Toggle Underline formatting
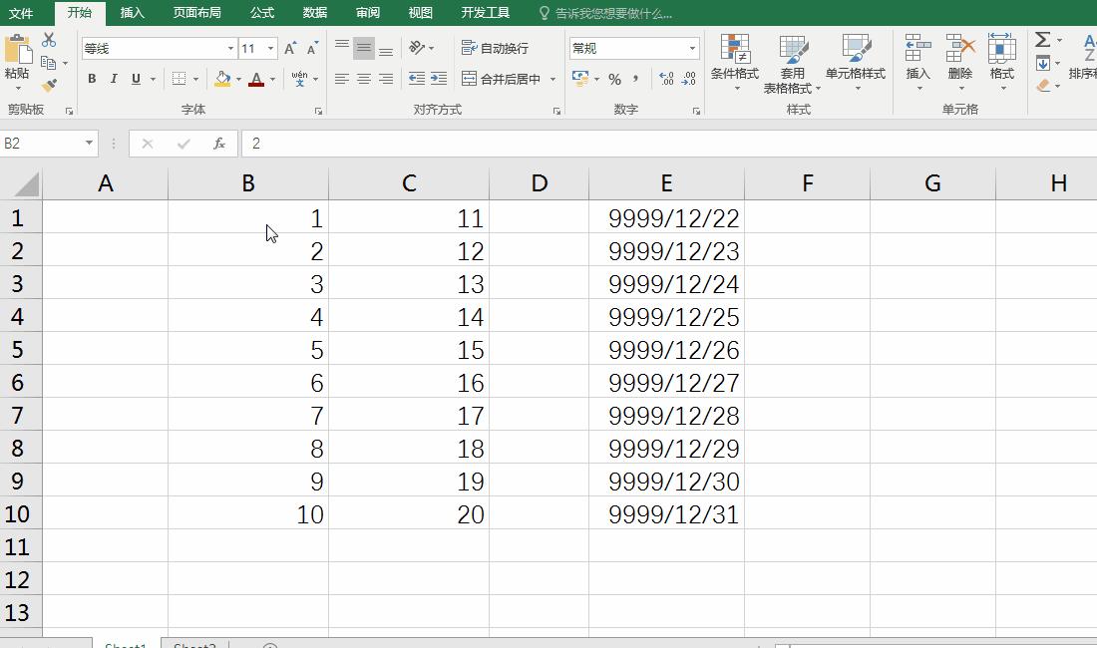The height and width of the screenshot is (648, 1097). pos(136,79)
